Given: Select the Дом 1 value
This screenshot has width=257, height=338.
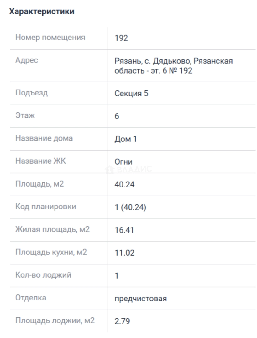Looking at the screenshot, I should [x=126, y=139].
